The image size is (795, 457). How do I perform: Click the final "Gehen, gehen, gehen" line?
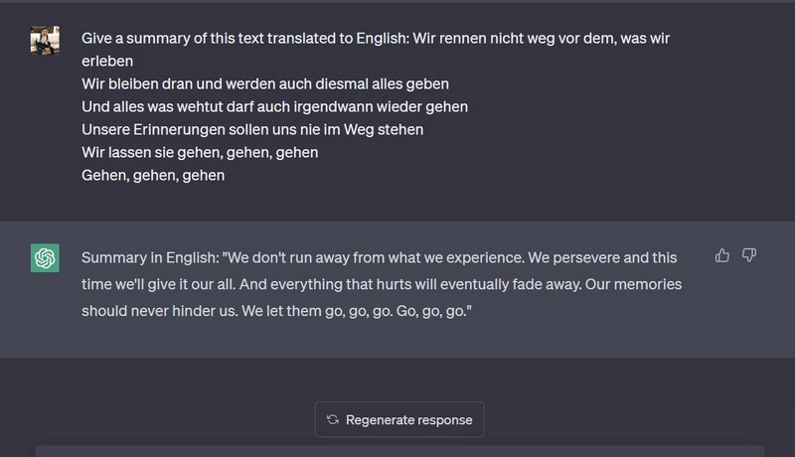point(153,176)
